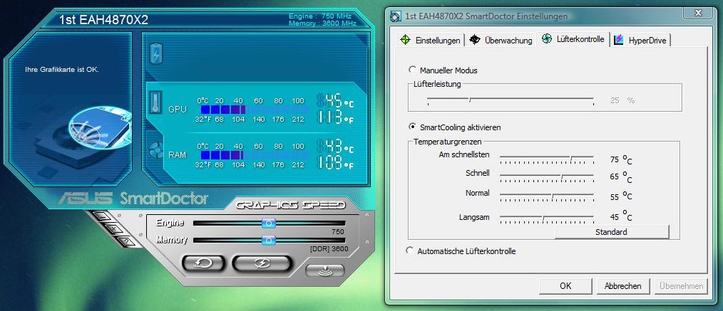Screen dimensions: 723x311
Task: Confirm the dialog with OK
Action: [565, 285]
